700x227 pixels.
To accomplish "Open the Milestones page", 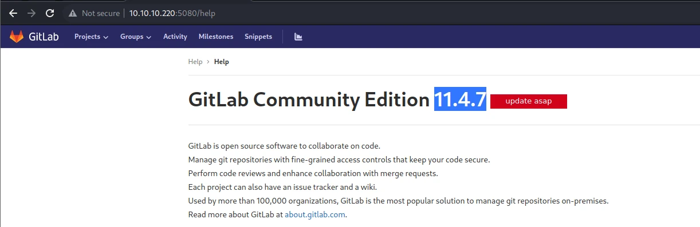I will [x=216, y=37].
